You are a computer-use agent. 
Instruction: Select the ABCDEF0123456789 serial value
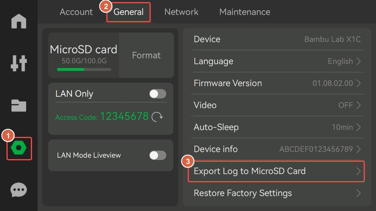[x=316, y=149]
